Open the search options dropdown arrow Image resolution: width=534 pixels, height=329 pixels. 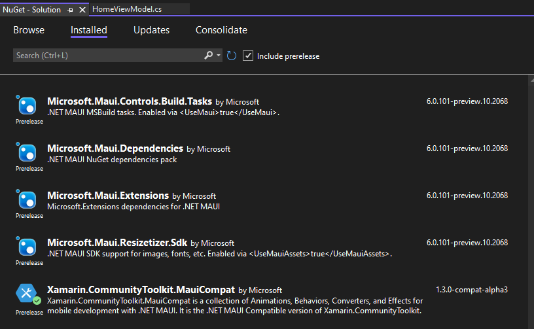coord(219,55)
